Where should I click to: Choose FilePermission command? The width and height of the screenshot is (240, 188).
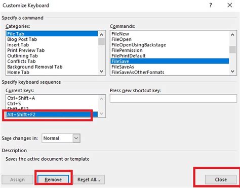[170, 50]
